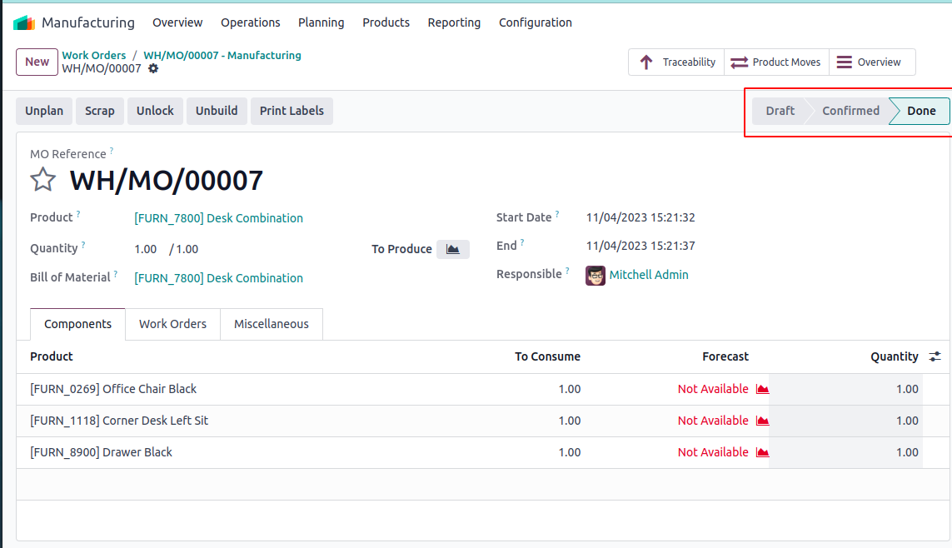Open forecast chart for Office Chair Black

[763, 389]
